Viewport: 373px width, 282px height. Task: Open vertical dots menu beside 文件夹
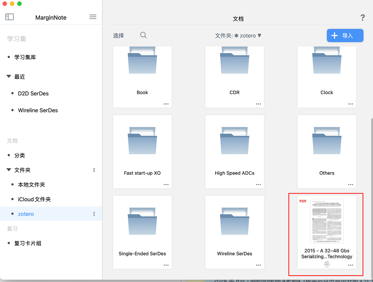pyautogui.click(x=94, y=170)
